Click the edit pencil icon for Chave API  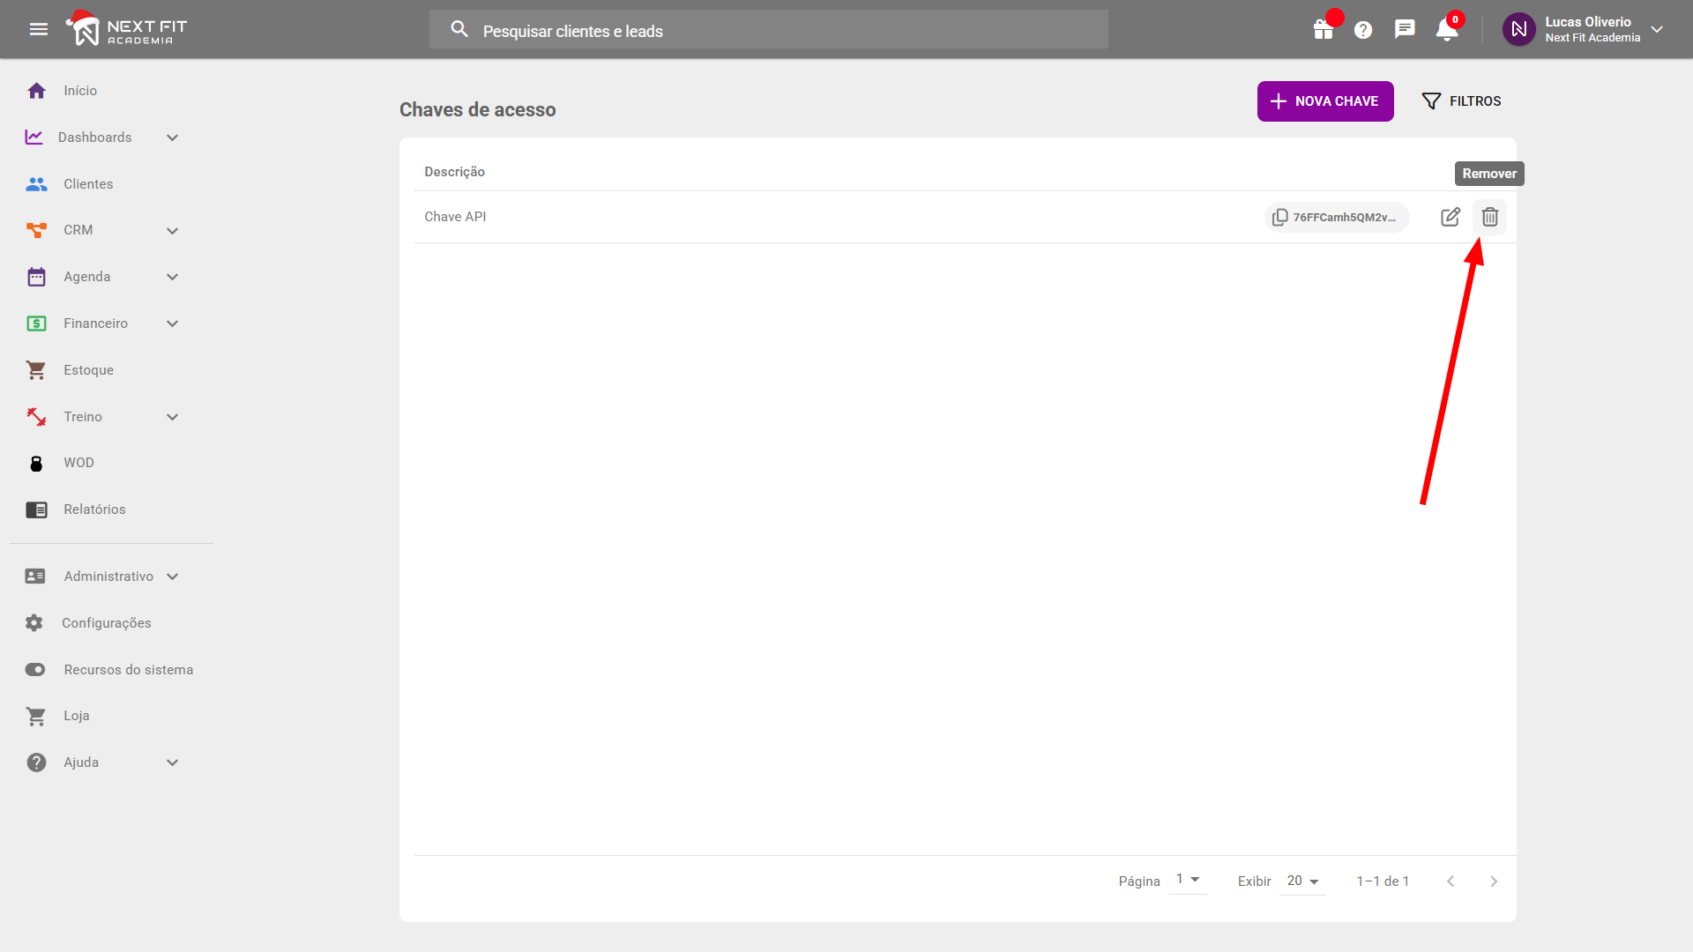click(1450, 217)
